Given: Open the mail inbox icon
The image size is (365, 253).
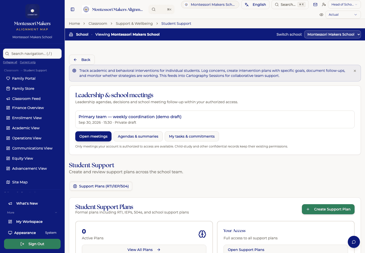Looking at the screenshot, I should tap(315, 5).
